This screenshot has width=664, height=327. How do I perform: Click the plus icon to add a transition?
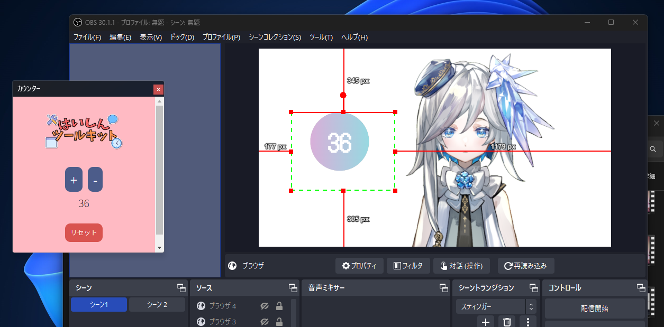[486, 321]
